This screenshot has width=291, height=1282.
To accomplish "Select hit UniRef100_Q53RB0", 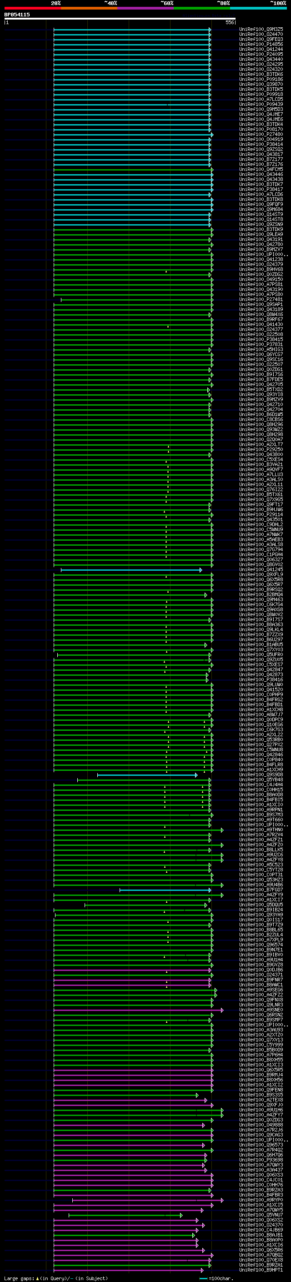I will [x=261, y=740].
